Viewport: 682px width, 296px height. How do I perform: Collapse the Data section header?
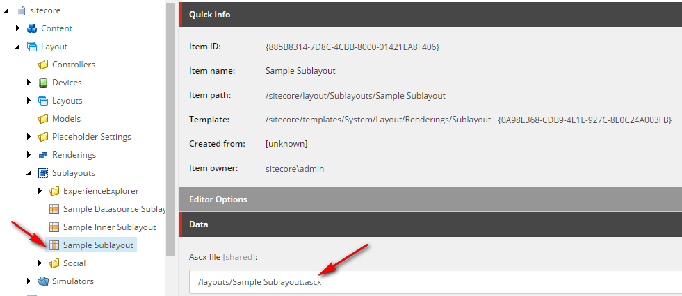point(430,224)
